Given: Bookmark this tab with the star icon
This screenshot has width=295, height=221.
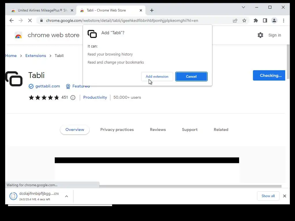Looking at the screenshot, I should tap(244, 20).
